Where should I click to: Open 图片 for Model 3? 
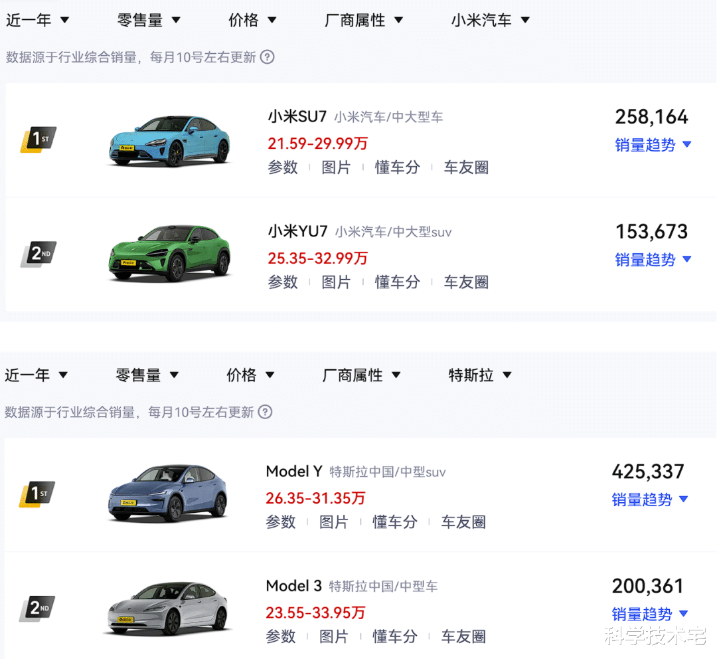click(334, 636)
